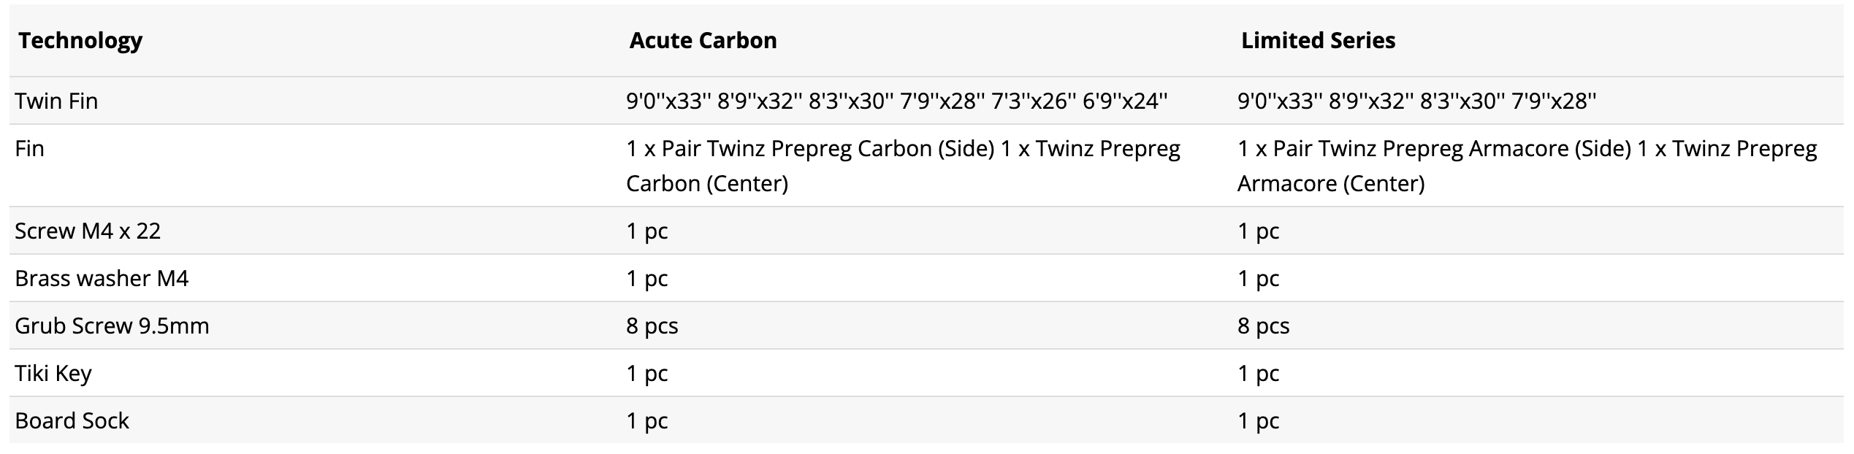Viewport: 1854px width, 454px height.
Task: Click Limited Series quantity for Tiki Key
Action: (x=1258, y=373)
